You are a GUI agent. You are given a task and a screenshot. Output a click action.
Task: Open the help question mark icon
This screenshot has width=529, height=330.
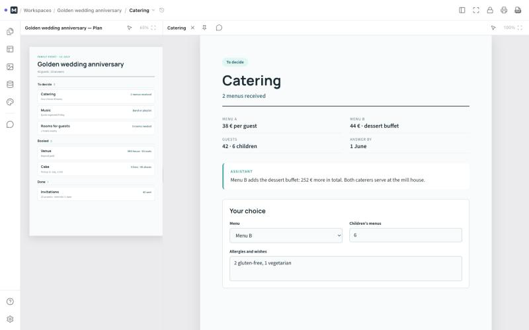[10, 302]
